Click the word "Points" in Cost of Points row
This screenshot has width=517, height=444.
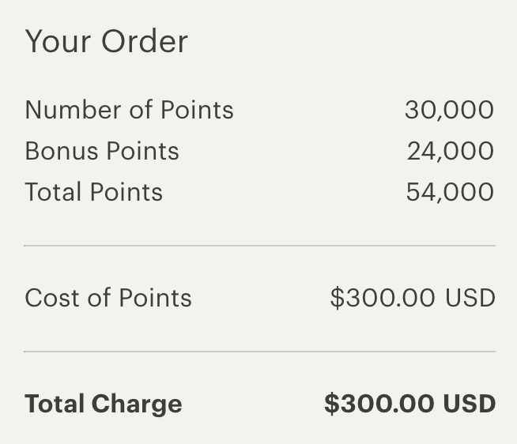[x=155, y=298]
